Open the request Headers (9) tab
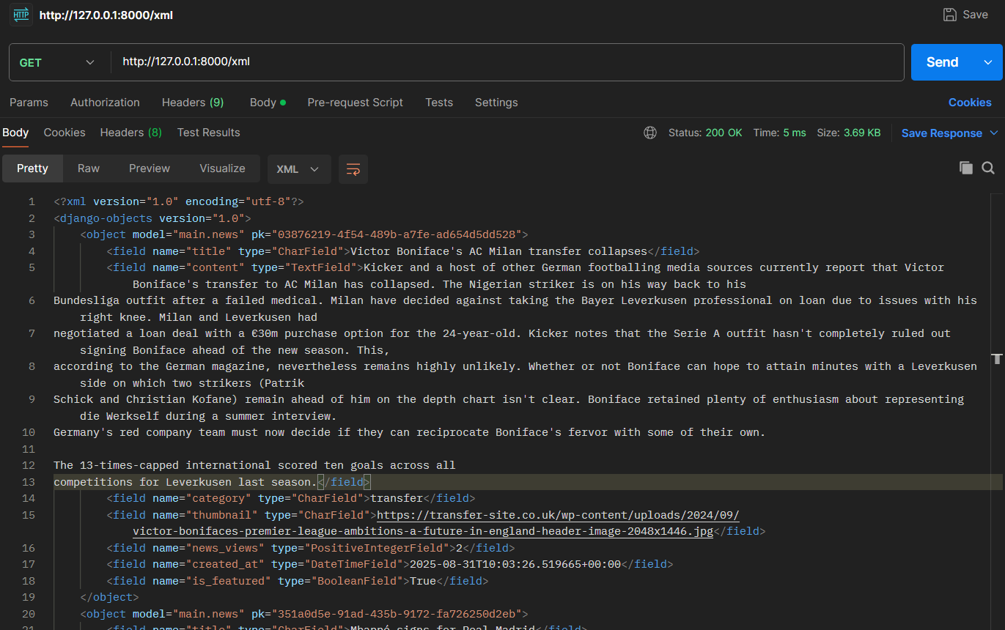Image resolution: width=1005 pixels, height=630 pixels. pos(193,103)
